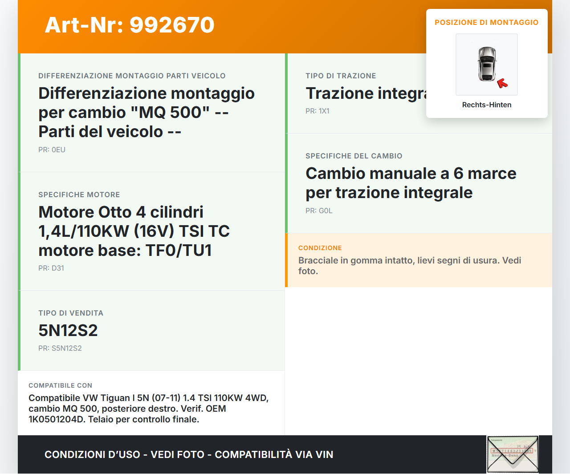Image resolution: width=570 pixels, height=474 pixels.
Task: Click the "PR: G0L" code
Action: [x=319, y=211]
